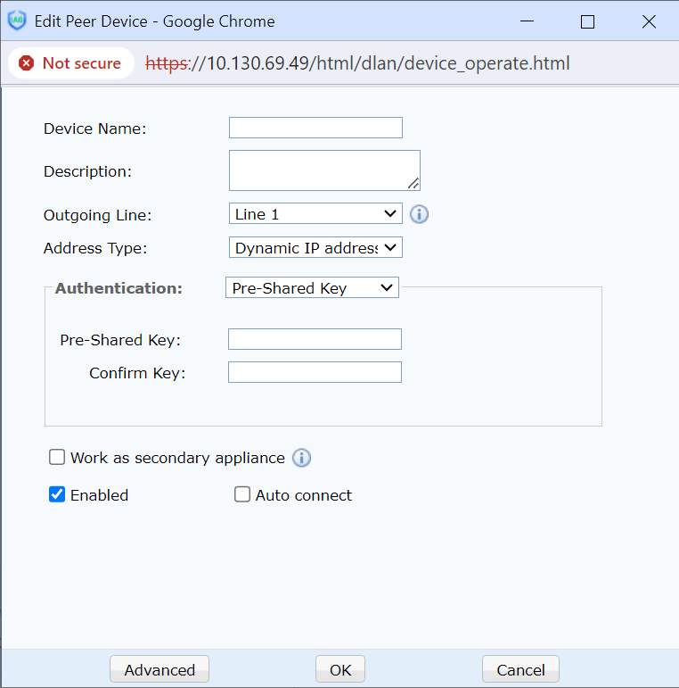Focus the Device Name input field
This screenshot has width=679, height=688.
point(315,128)
